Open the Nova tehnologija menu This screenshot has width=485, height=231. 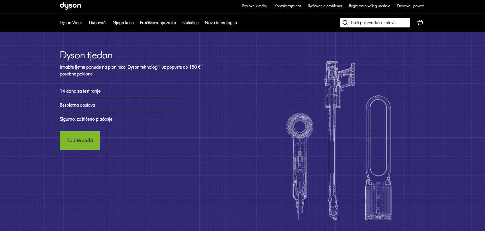point(221,23)
